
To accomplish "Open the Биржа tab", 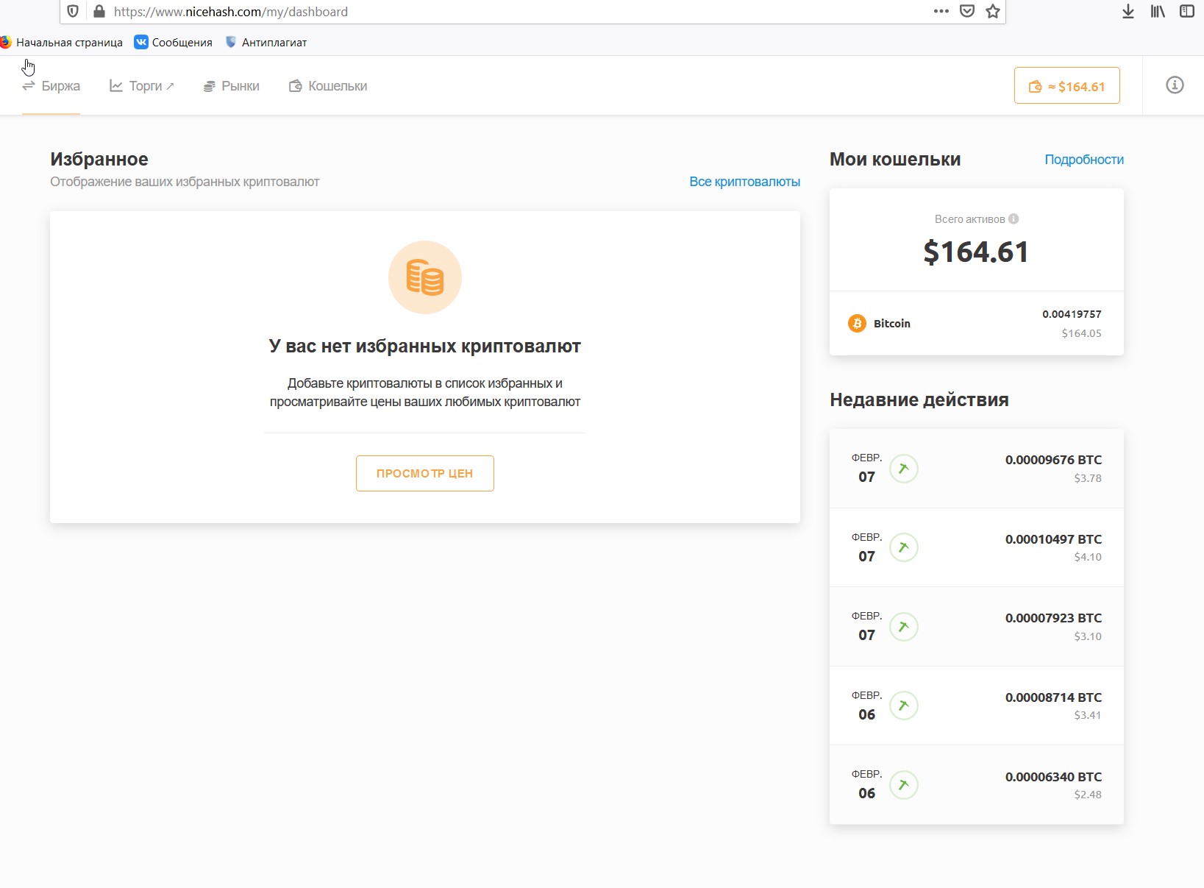I will 51,86.
